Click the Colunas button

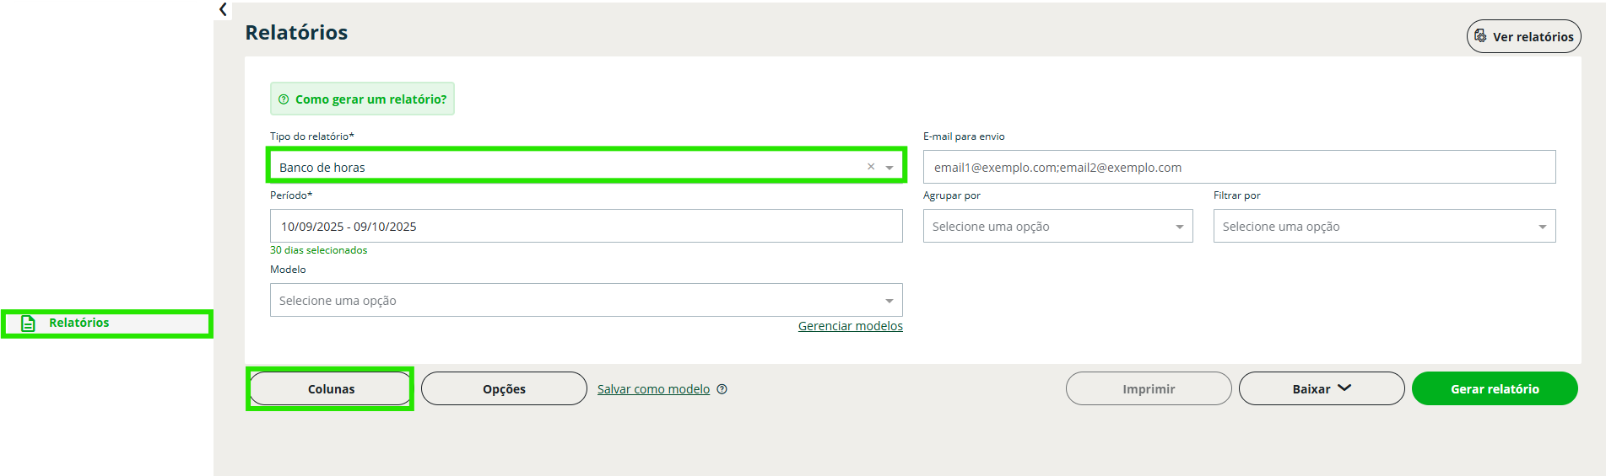click(331, 389)
